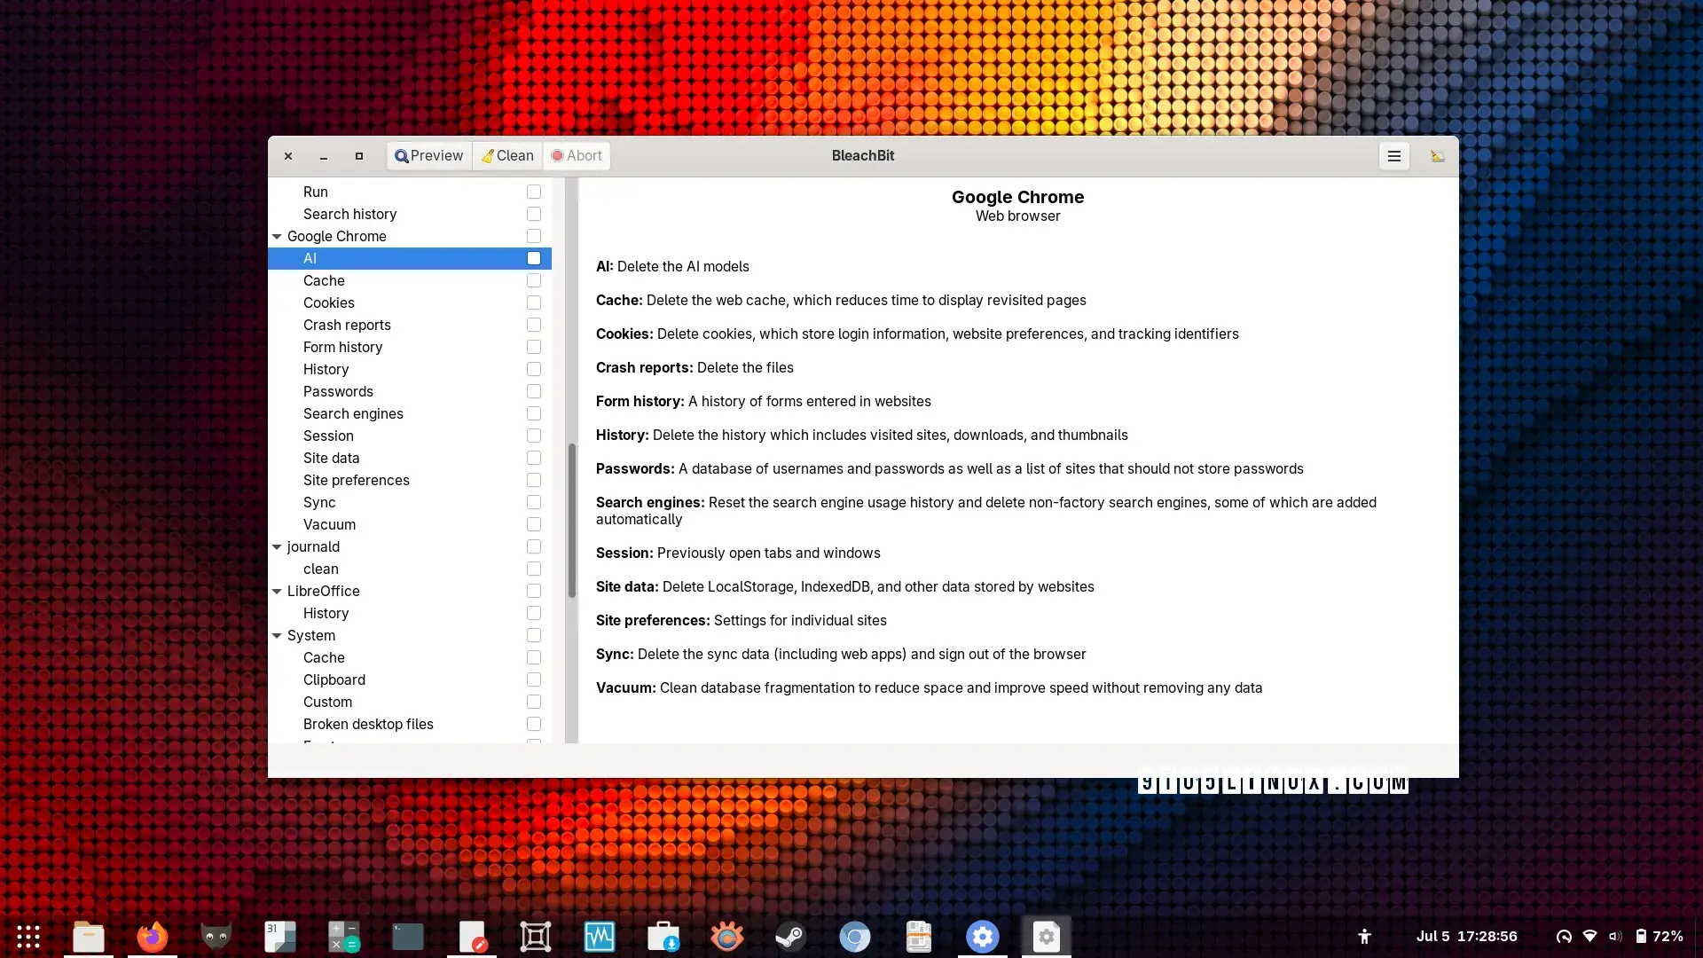Enable the Crash reports checkbox
1703x958 pixels.
tap(534, 326)
